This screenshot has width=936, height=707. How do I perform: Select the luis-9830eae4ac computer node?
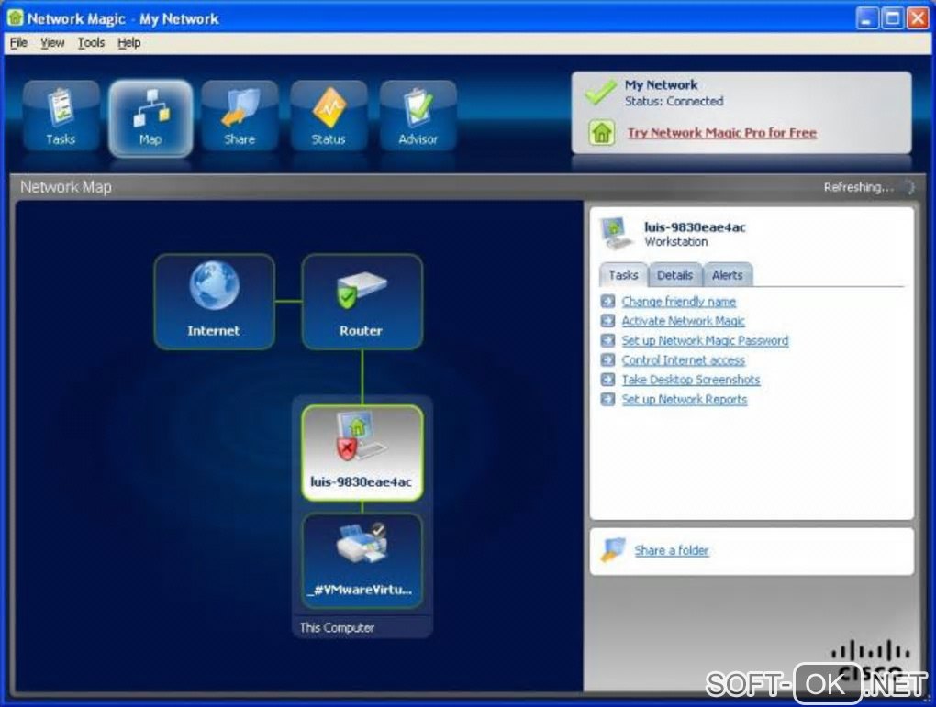(362, 453)
